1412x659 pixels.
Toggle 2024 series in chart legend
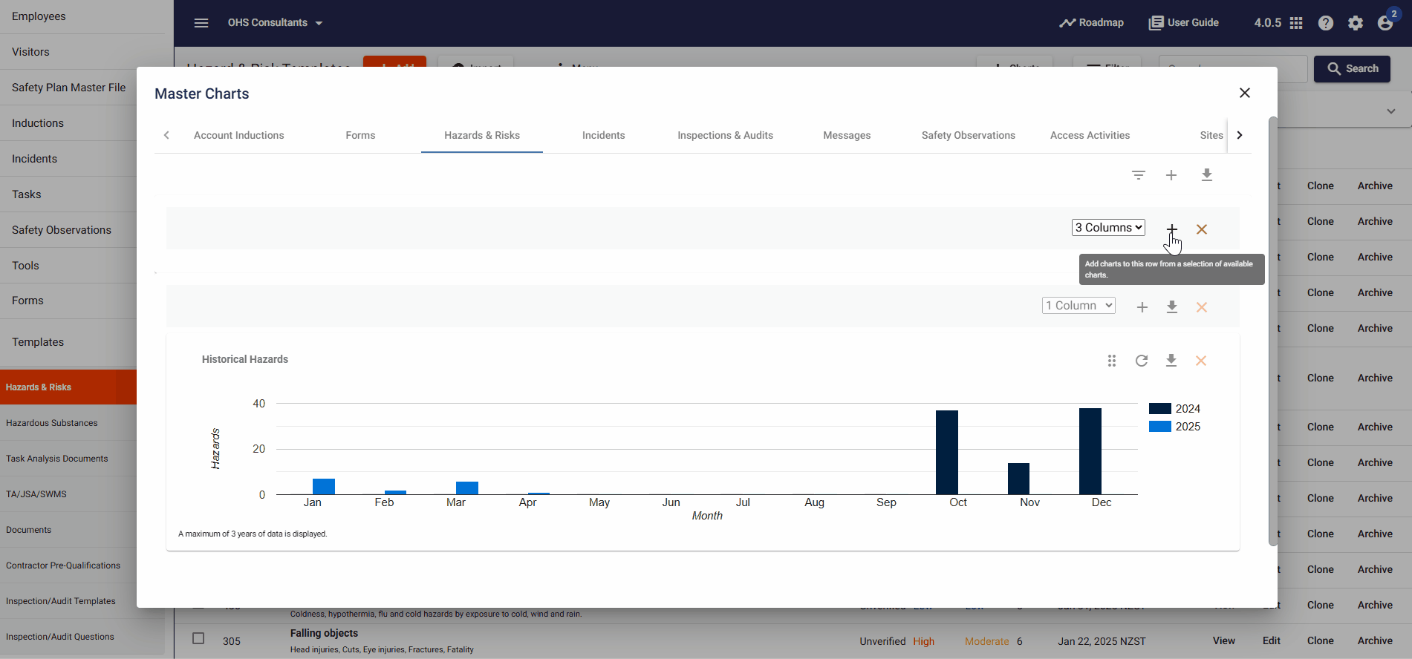coord(1174,409)
